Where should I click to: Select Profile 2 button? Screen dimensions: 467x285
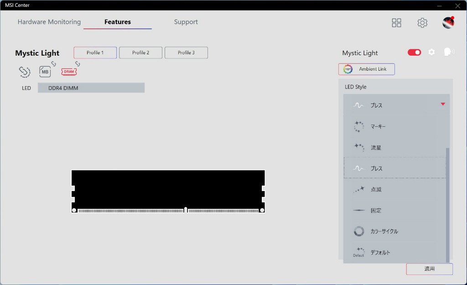click(x=140, y=53)
